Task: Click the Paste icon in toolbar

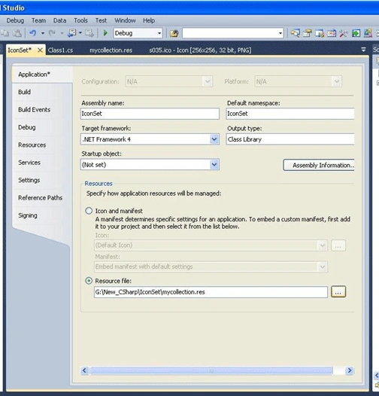Action: (17, 33)
